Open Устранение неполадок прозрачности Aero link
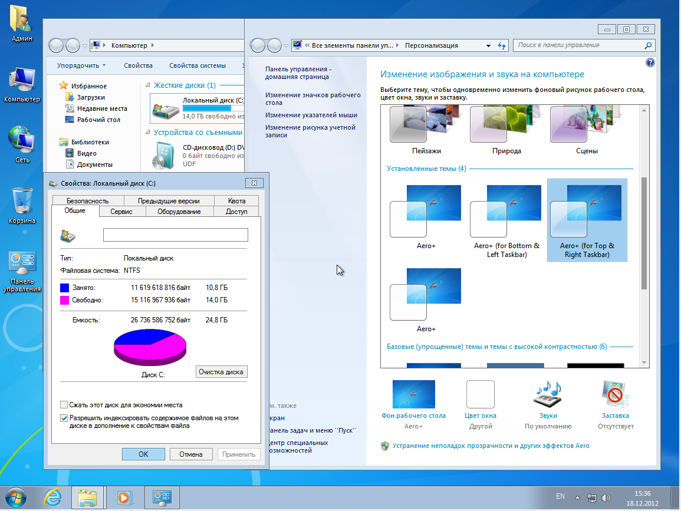The width and height of the screenshot is (681, 511). (x=491, y=446)
